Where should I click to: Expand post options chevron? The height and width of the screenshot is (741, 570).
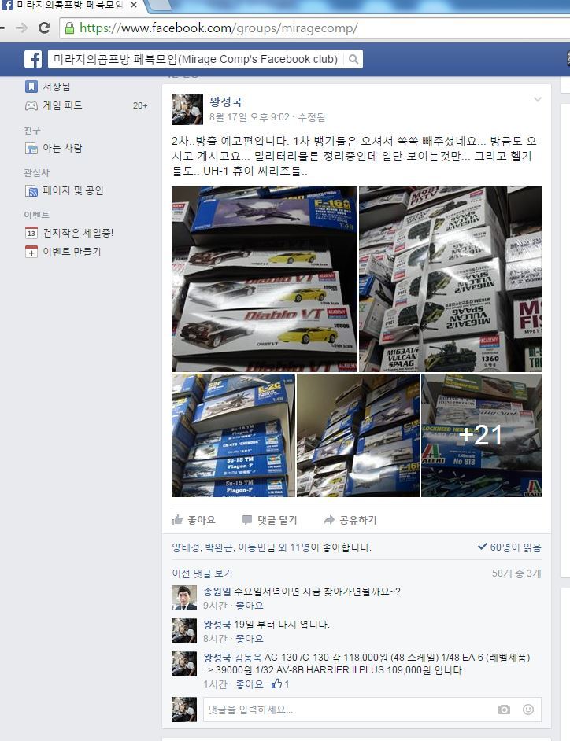pos(538,99)
